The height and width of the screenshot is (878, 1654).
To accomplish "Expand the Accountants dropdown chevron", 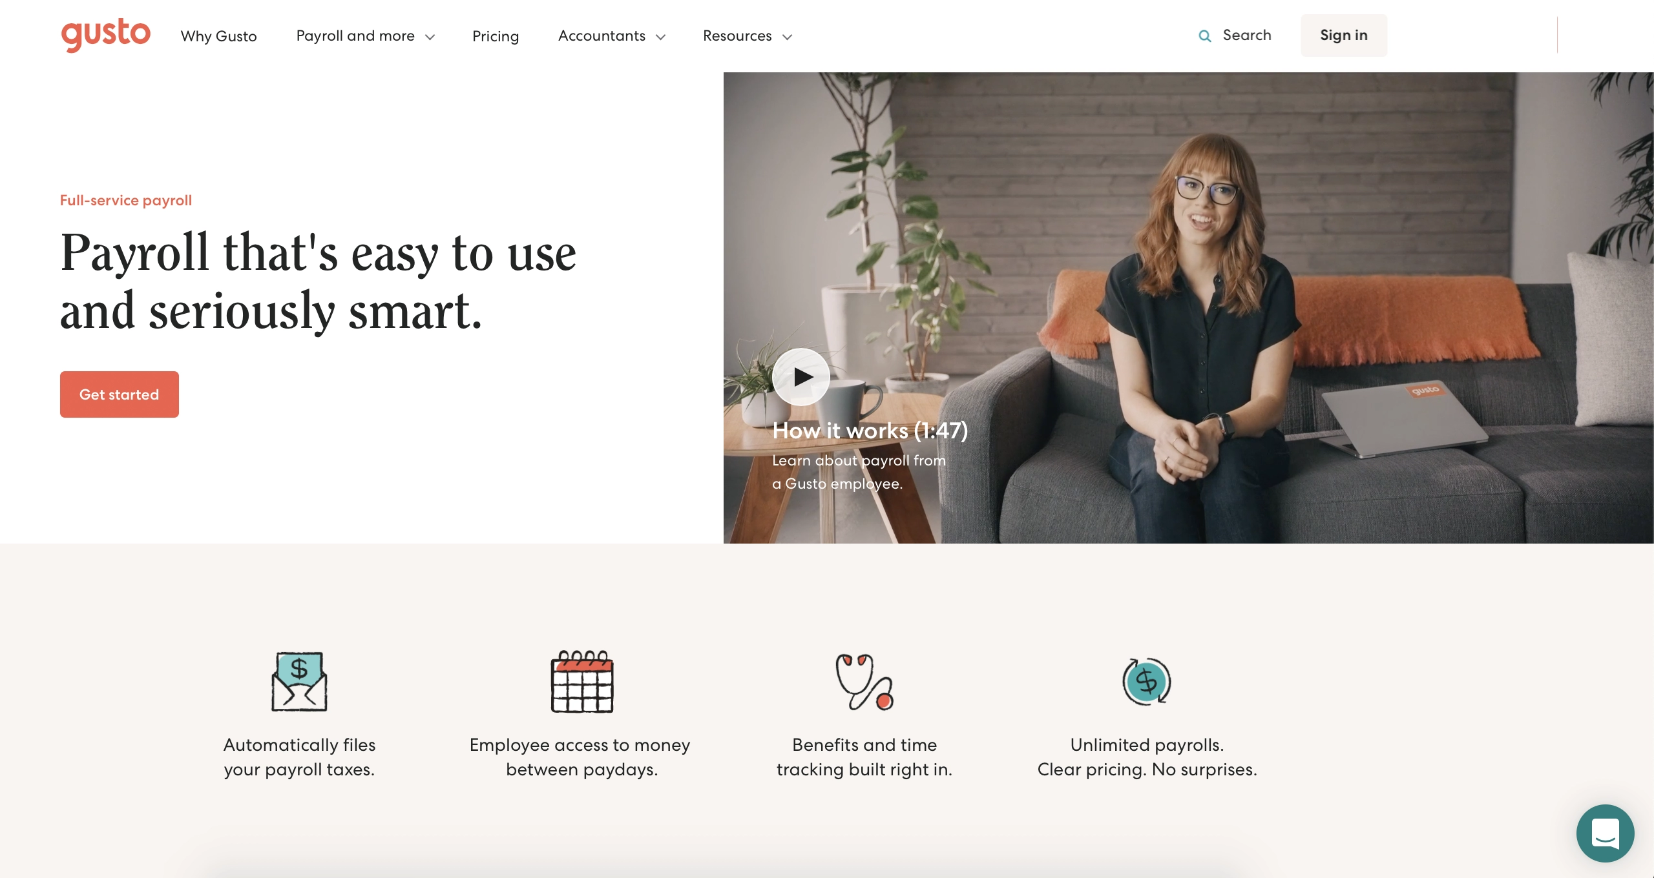I will 660,37.
